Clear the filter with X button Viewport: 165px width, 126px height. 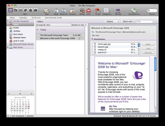click(156, 22)
